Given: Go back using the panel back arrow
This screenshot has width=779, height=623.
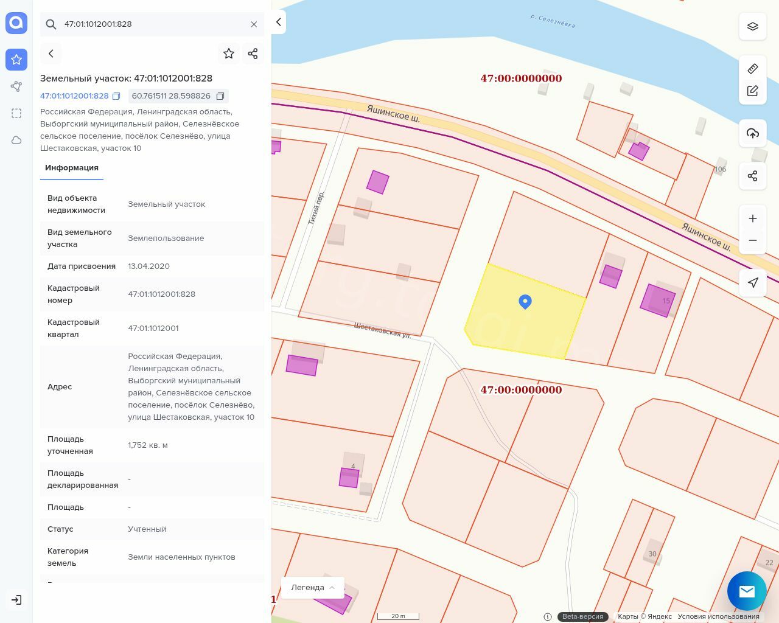Looking at the screenshot, I should coord(51,54).
